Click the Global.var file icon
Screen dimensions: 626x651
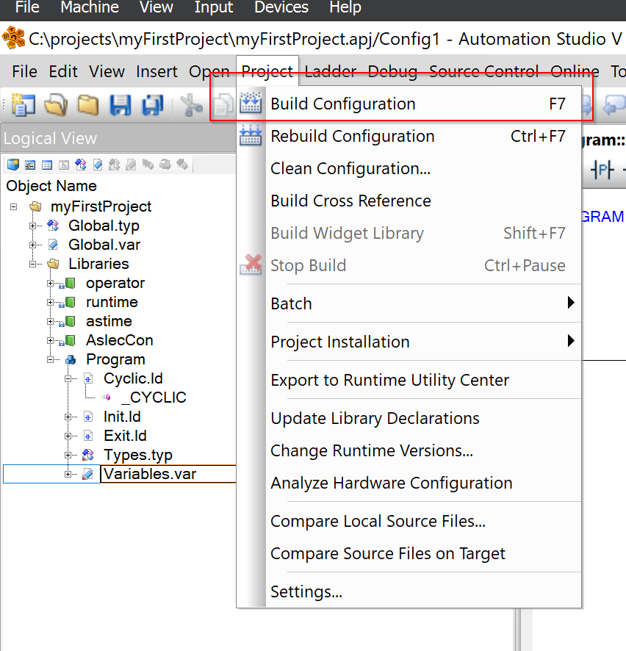(53, 245)
